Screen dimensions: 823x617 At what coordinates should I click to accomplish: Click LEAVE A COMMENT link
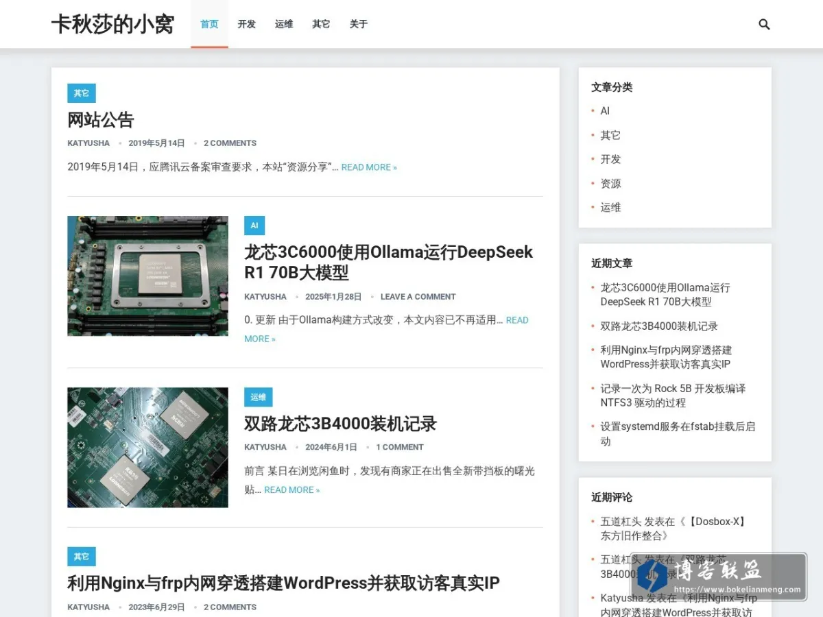(418, 297)
